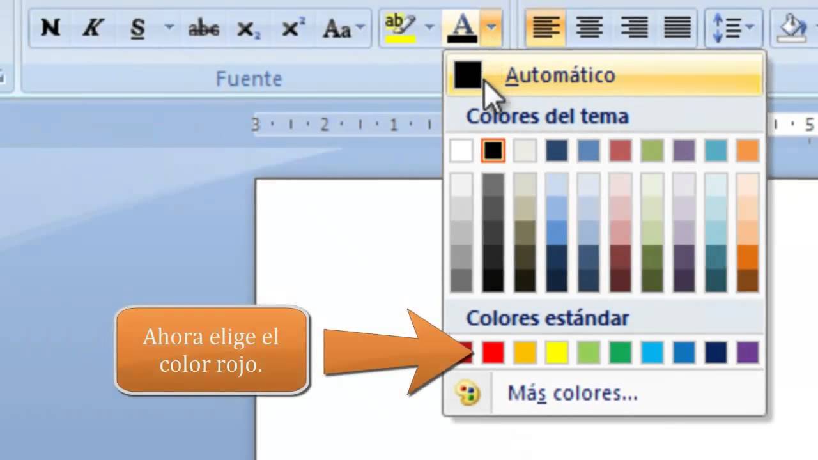
Task: Pick the yellow standard color
Action: [x=557, y=352]
